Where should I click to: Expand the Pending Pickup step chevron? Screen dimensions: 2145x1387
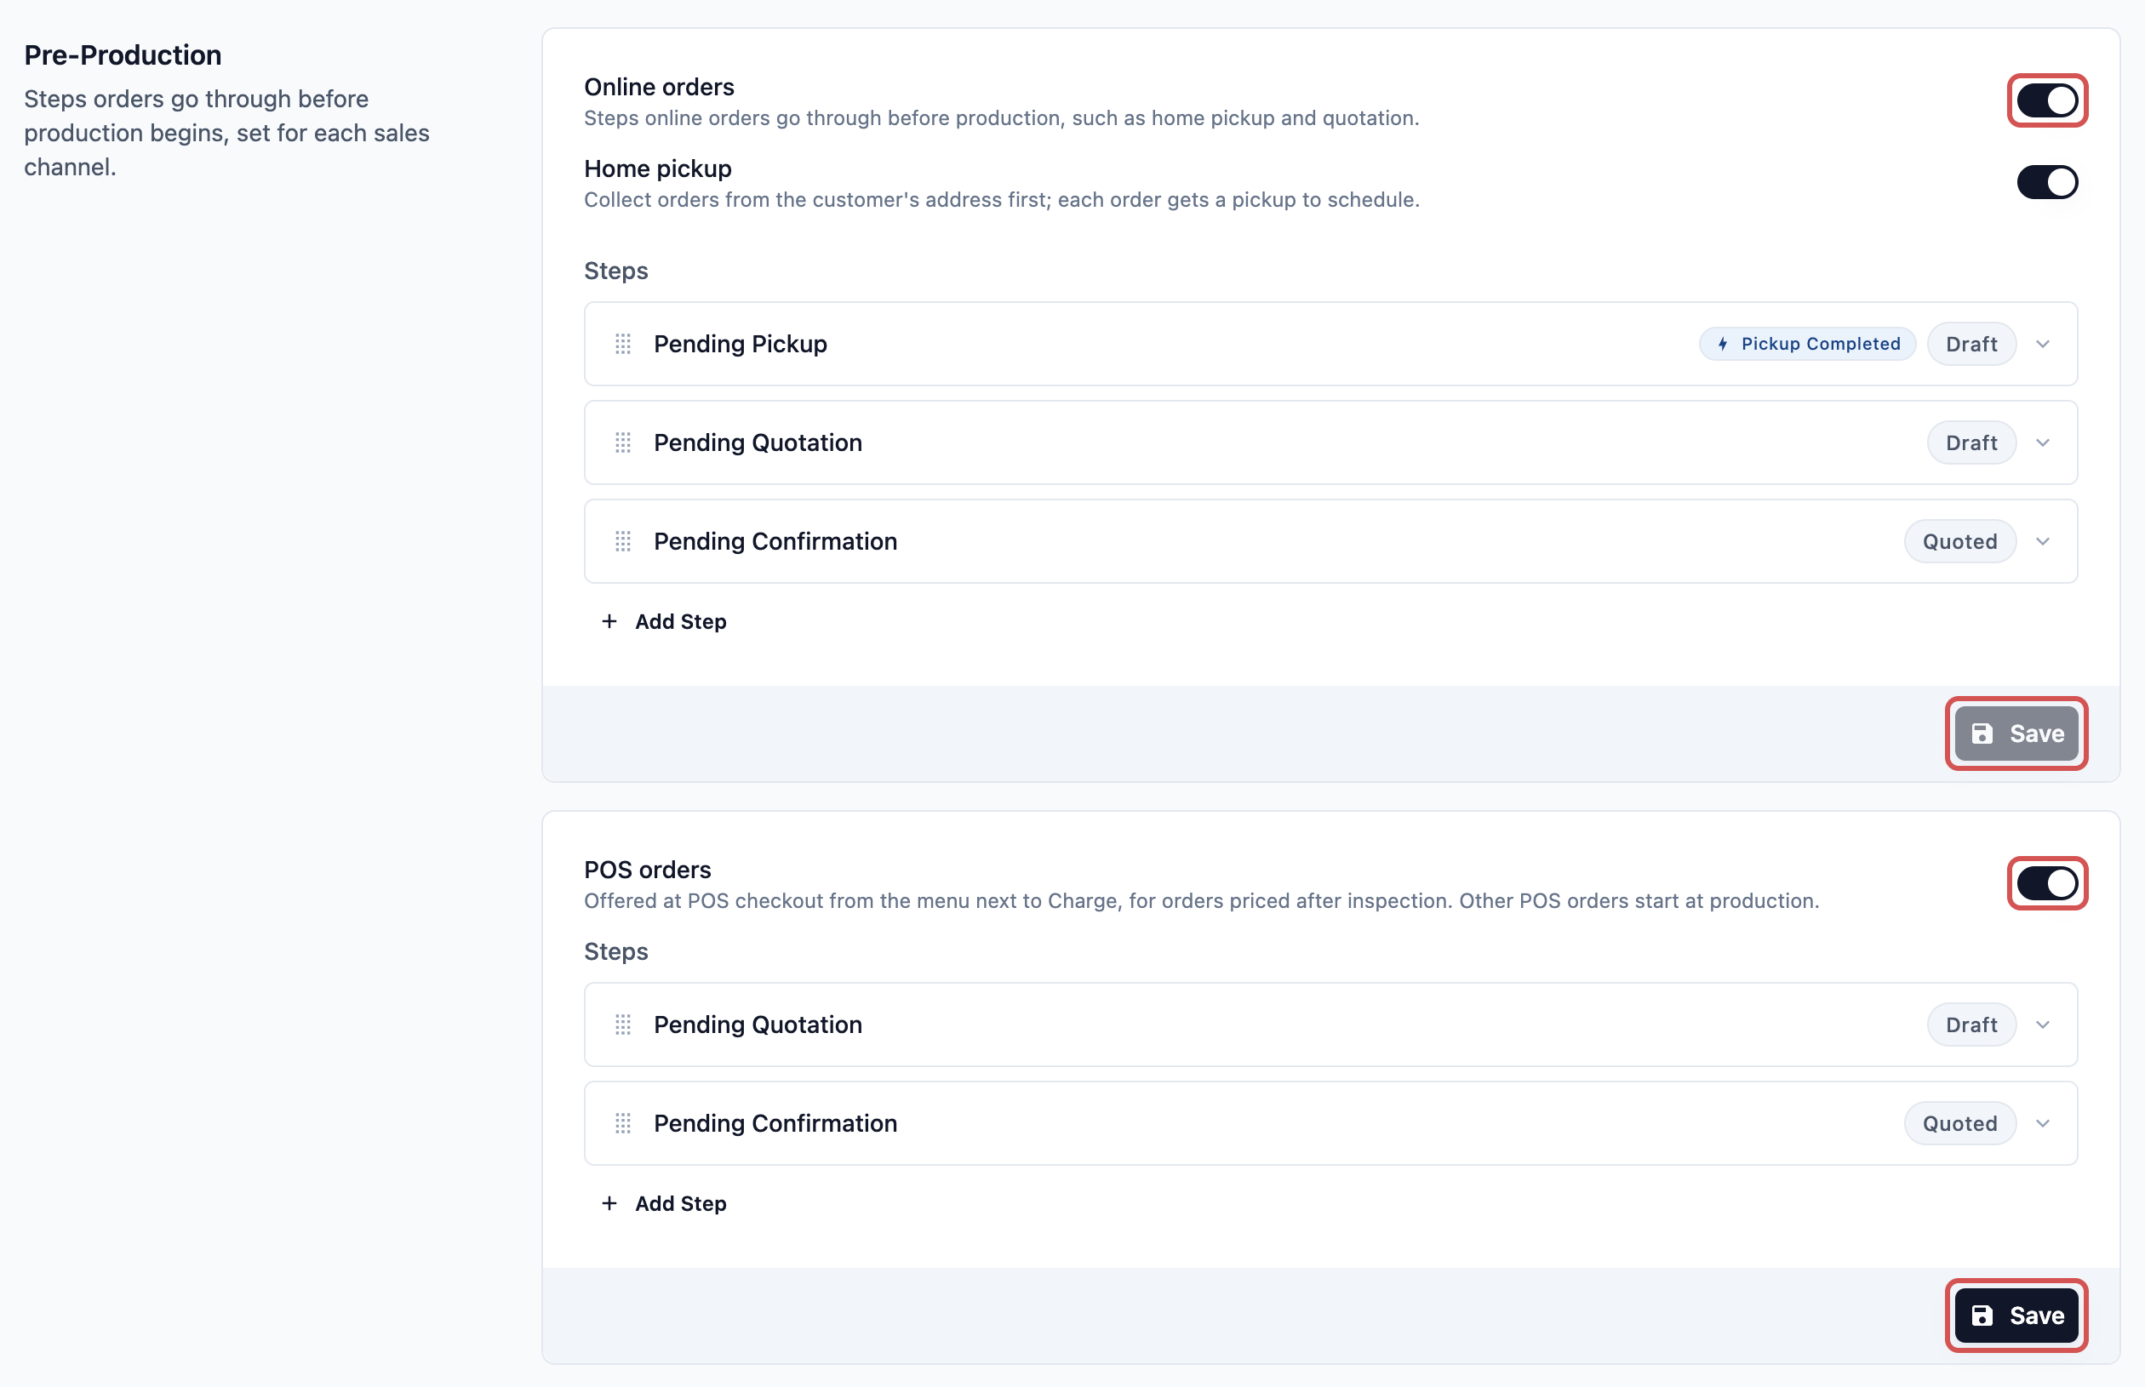click(2042, 344)
